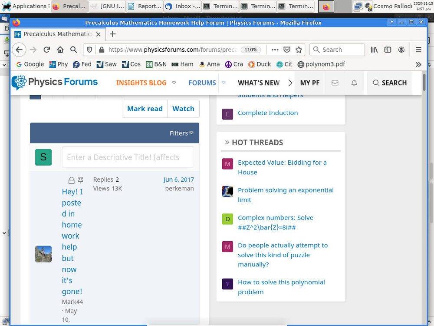Click the Mark read button
This screenshot has width=434, height=326.
(145, 109)
